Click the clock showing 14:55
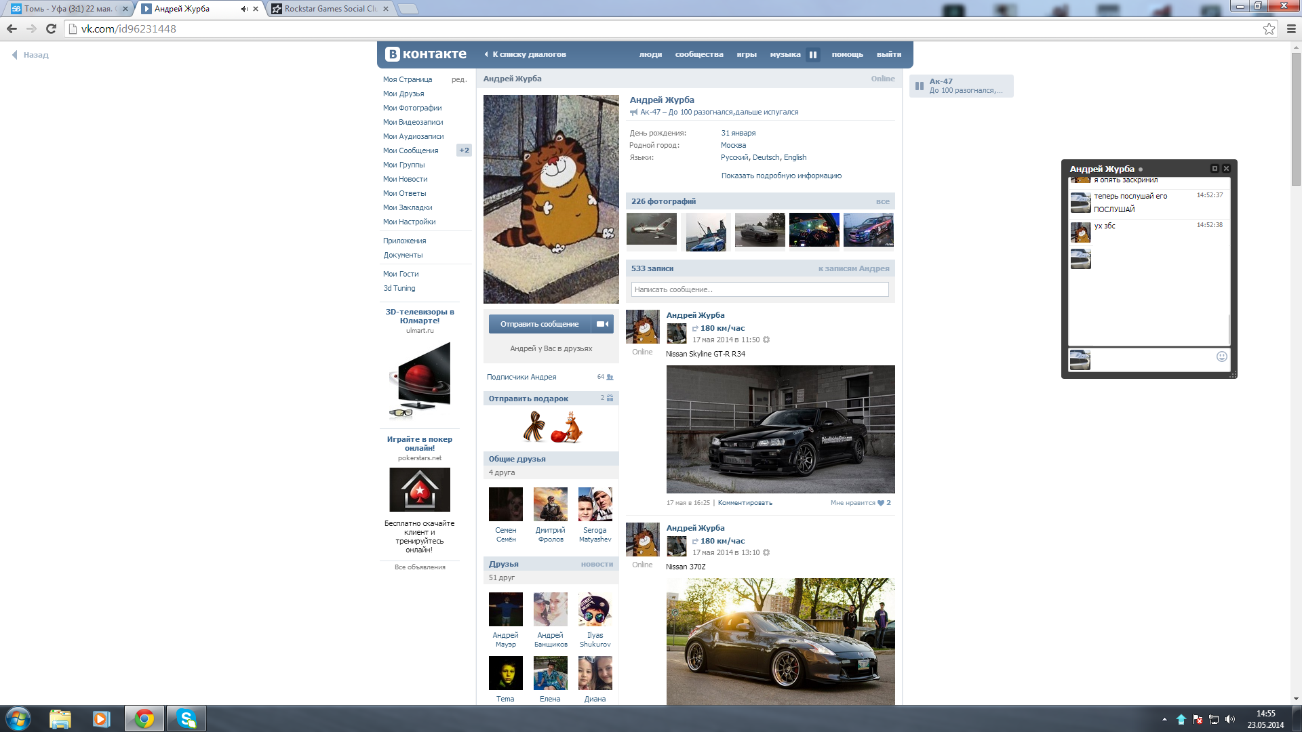The height and width of the screenshot is (732, 1302). tap(1265, 714)
